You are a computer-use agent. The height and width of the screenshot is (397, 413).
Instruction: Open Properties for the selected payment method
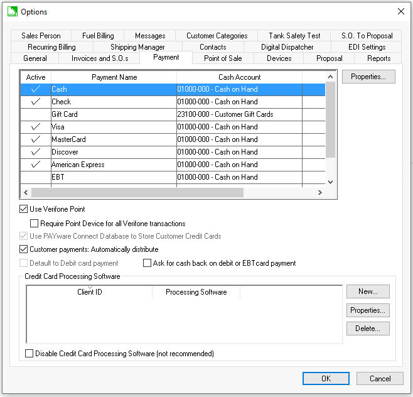368,77
